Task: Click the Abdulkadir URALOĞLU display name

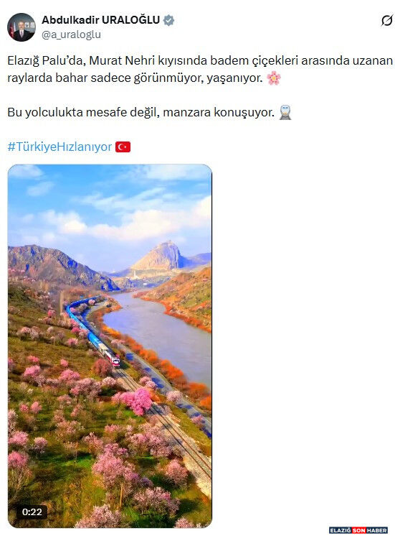Action: point(100,20)
